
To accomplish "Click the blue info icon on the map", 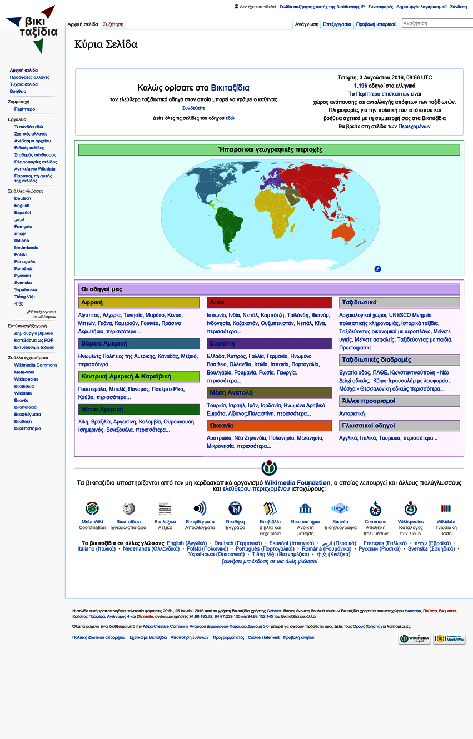I will [x=377, y=269].
